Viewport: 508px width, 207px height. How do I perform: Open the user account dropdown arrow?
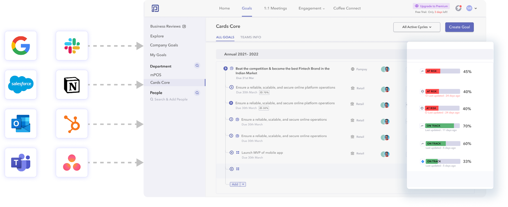tap(476, 9)
